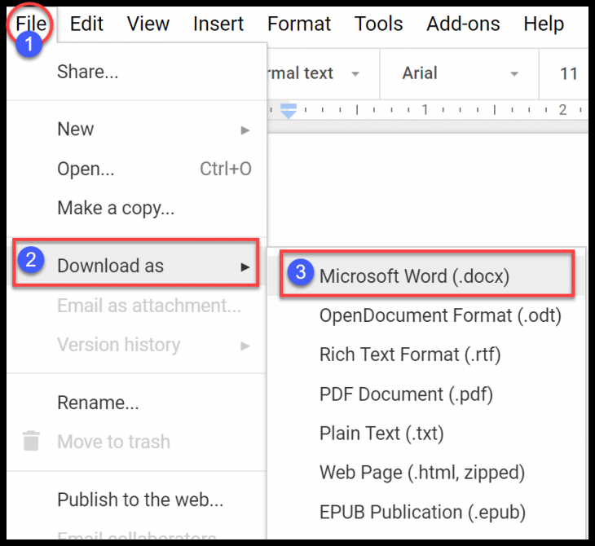The height and width of the screenshot is (546, 595).
Task: Select Make a copy...
Action: (x=116, y=208)
